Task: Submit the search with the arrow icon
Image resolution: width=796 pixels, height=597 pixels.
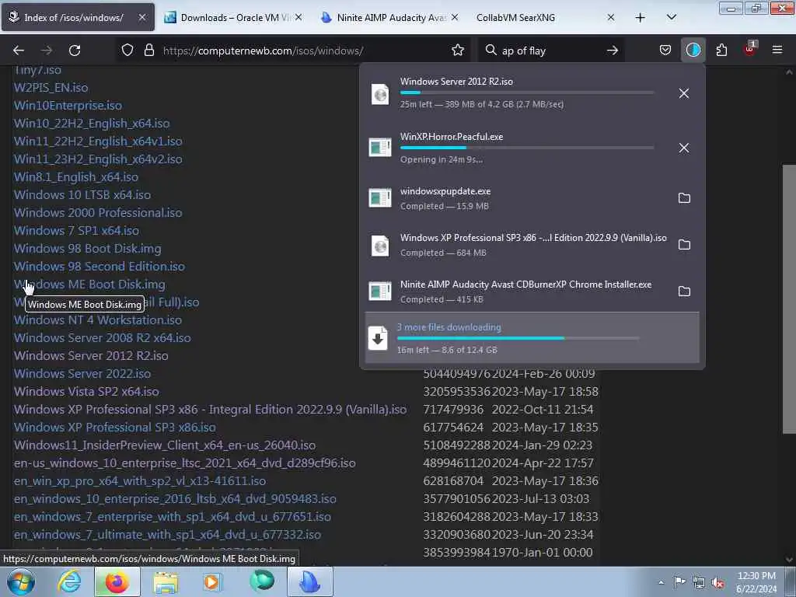Action: (x=613, y=51)
